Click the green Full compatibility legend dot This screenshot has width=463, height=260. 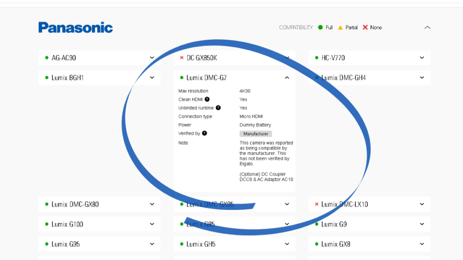pyautogui.click(x=321, y=28)
